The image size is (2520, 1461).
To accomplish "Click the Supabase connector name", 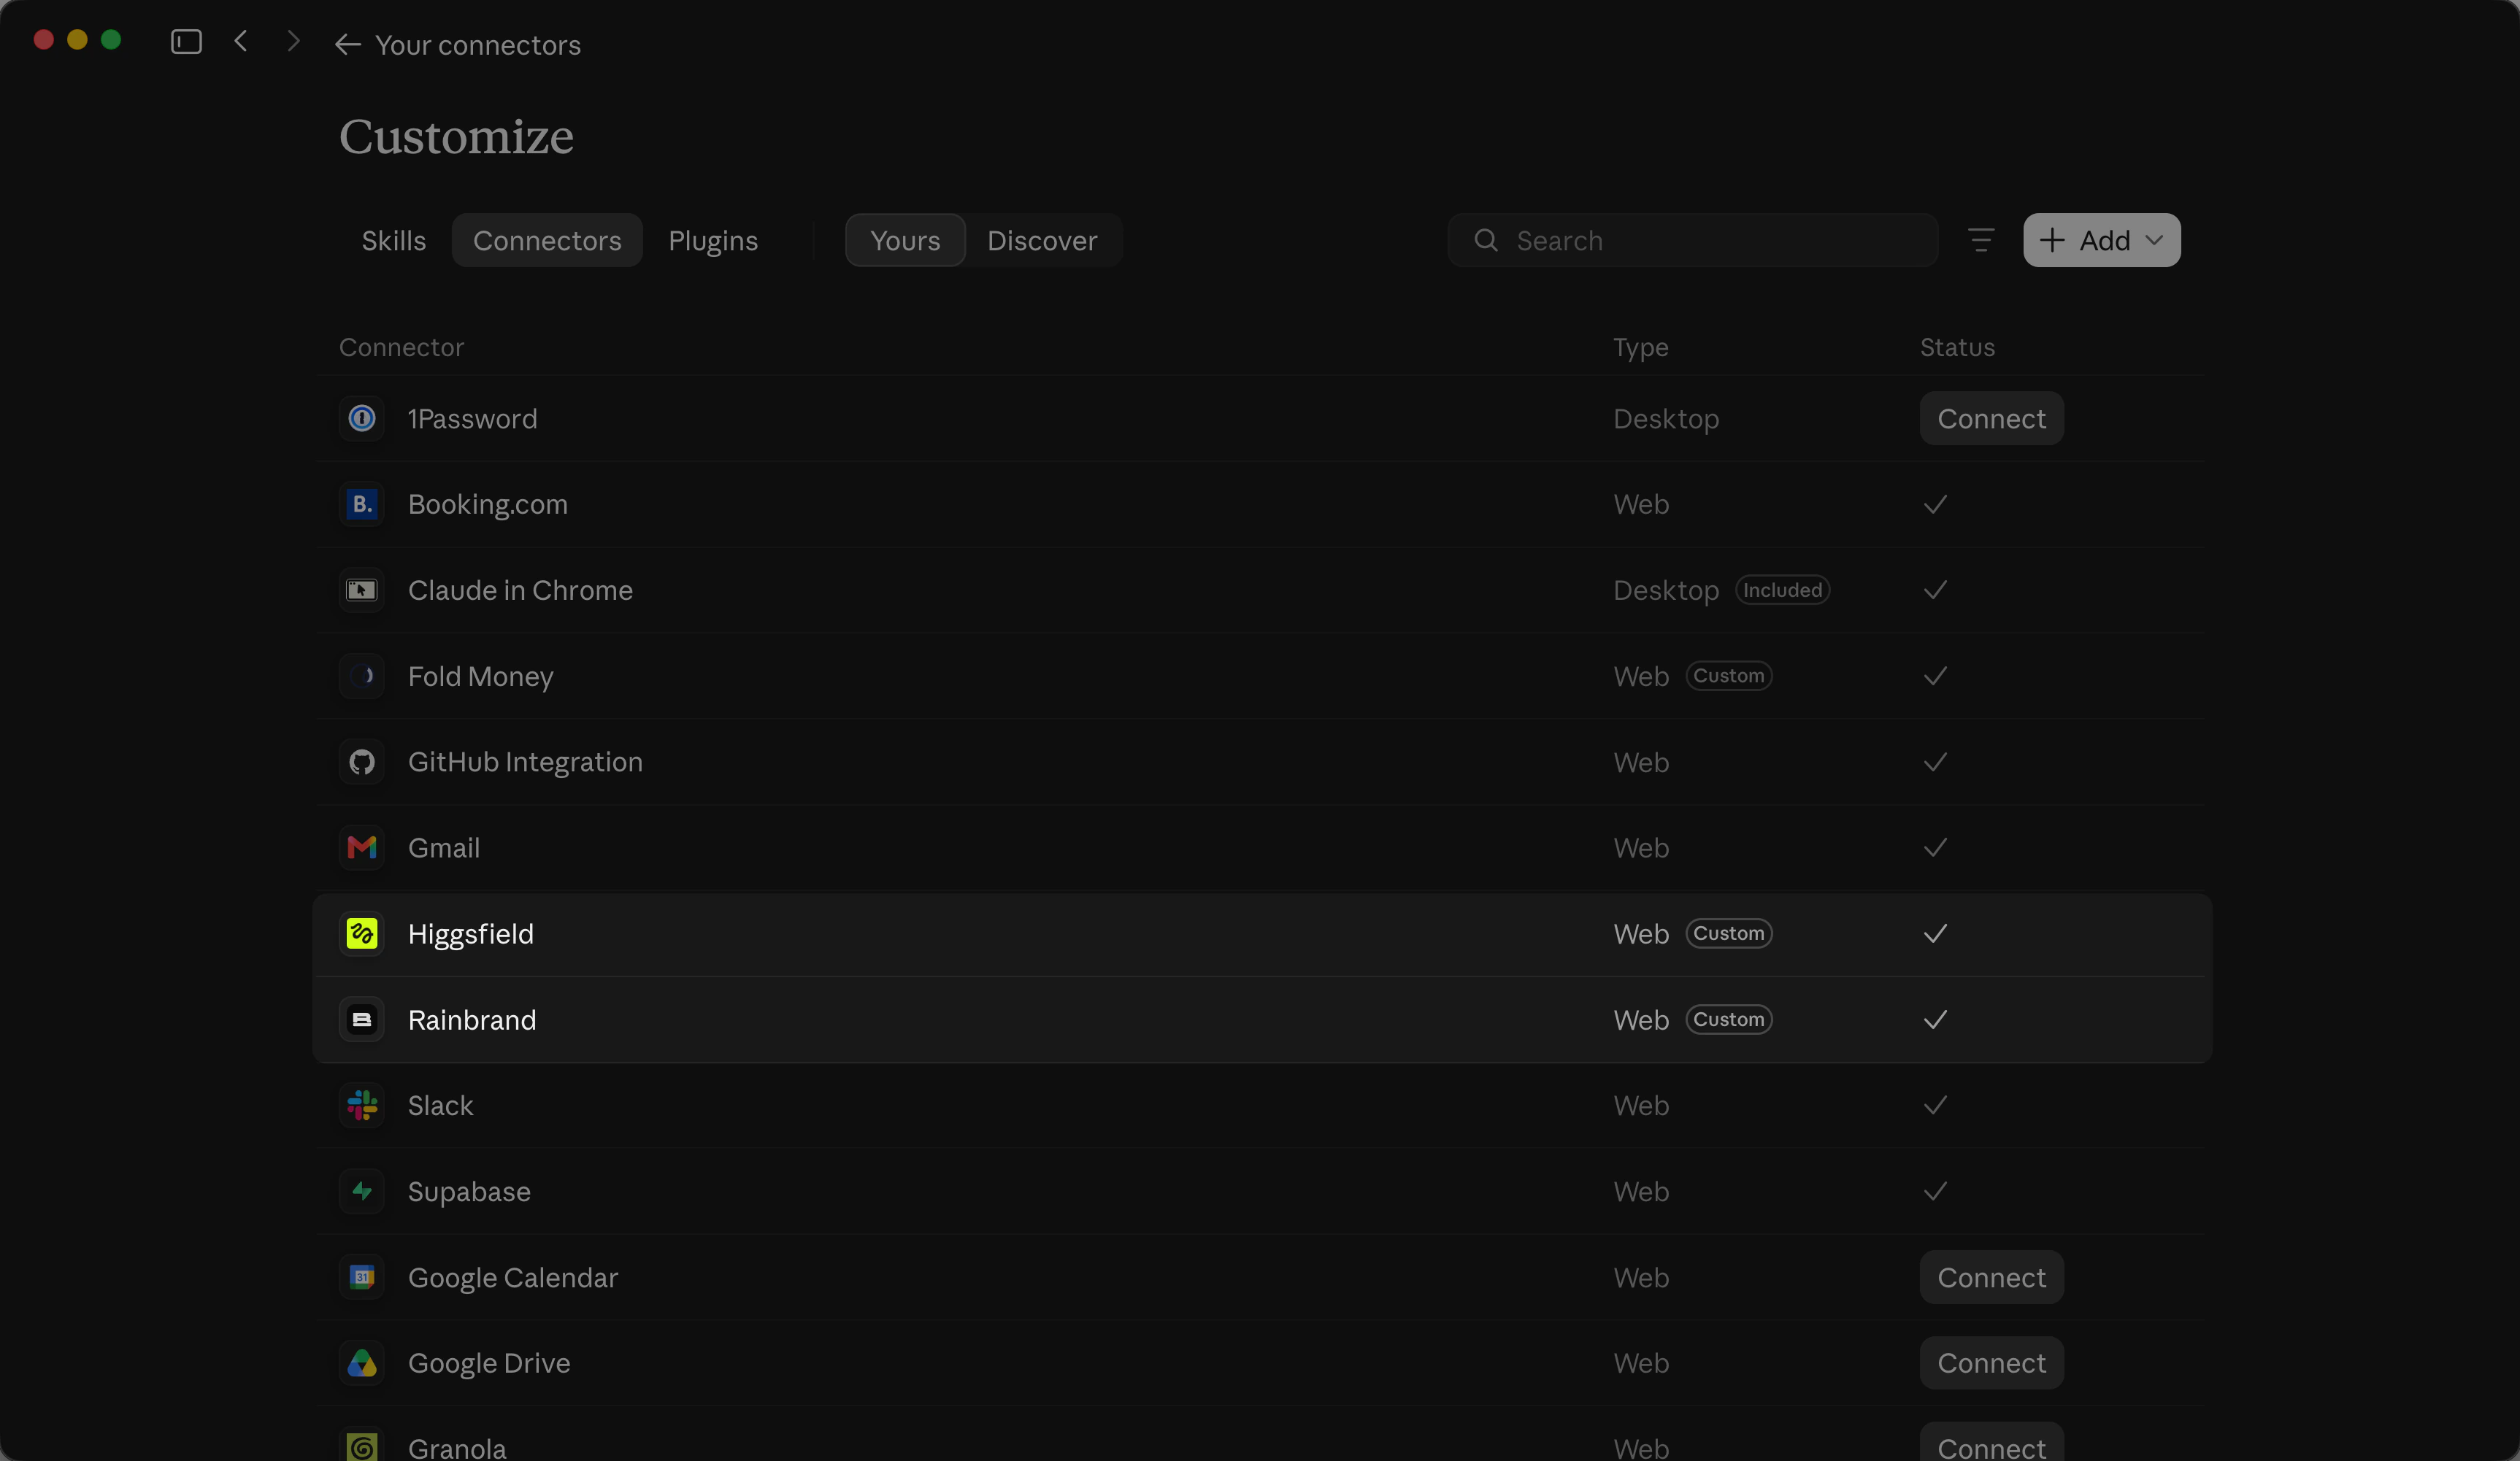I will (x=469, y=1192).
